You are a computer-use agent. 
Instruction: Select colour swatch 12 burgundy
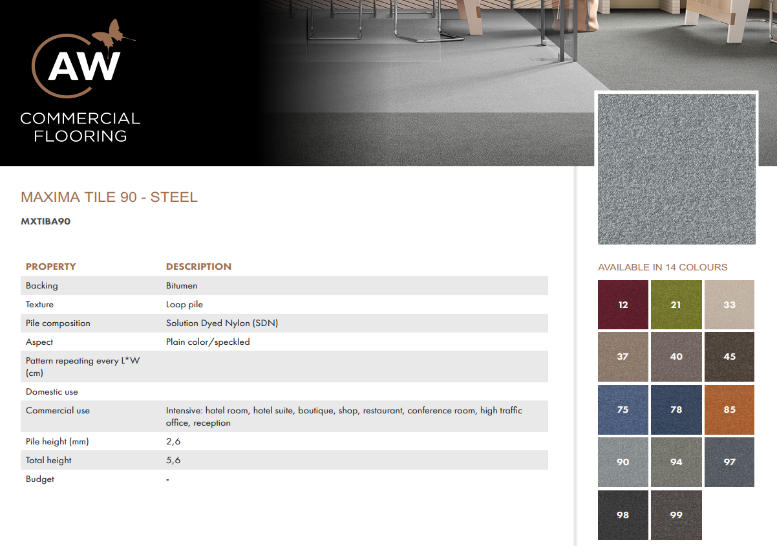tap(623, 305)
